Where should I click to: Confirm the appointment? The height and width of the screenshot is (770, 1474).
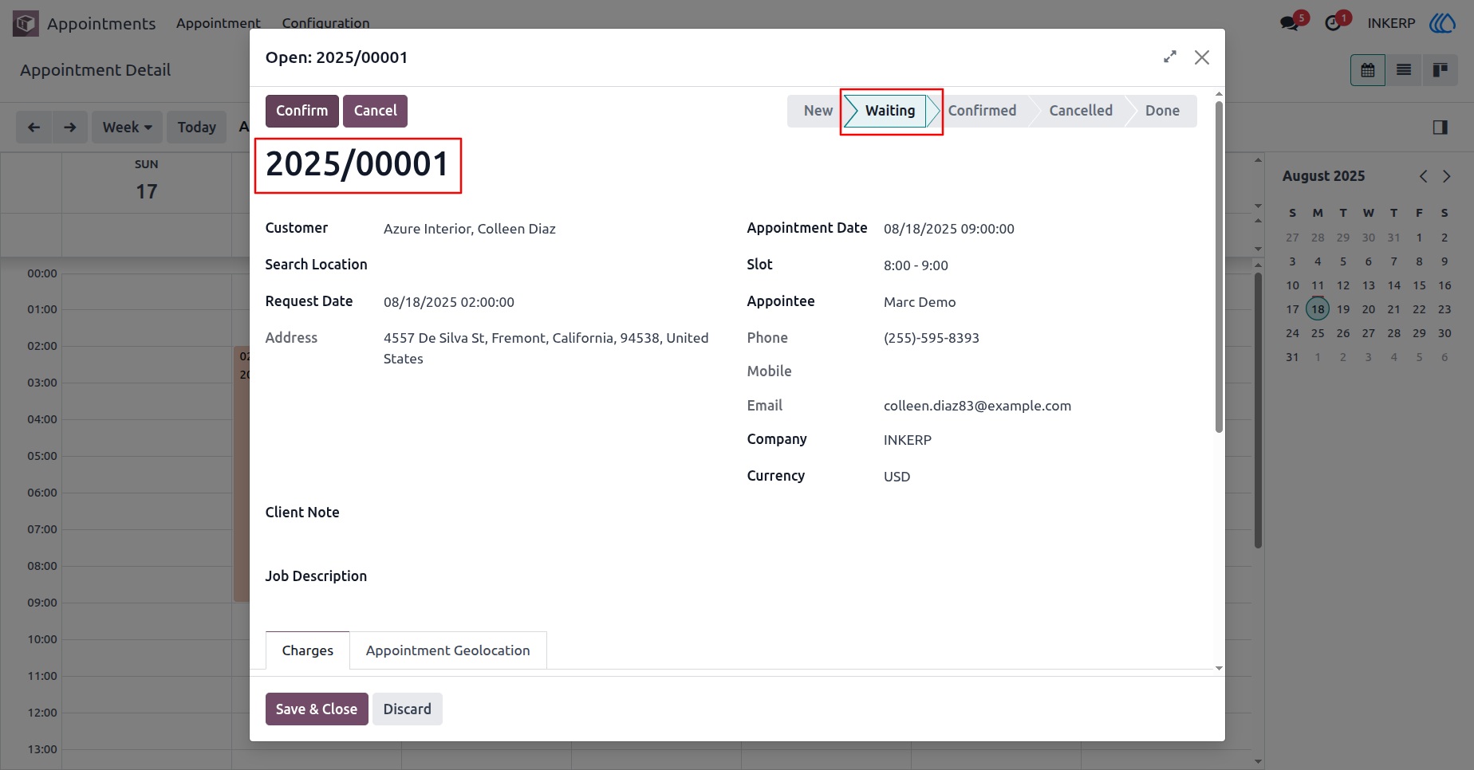(x=301, y=111)
